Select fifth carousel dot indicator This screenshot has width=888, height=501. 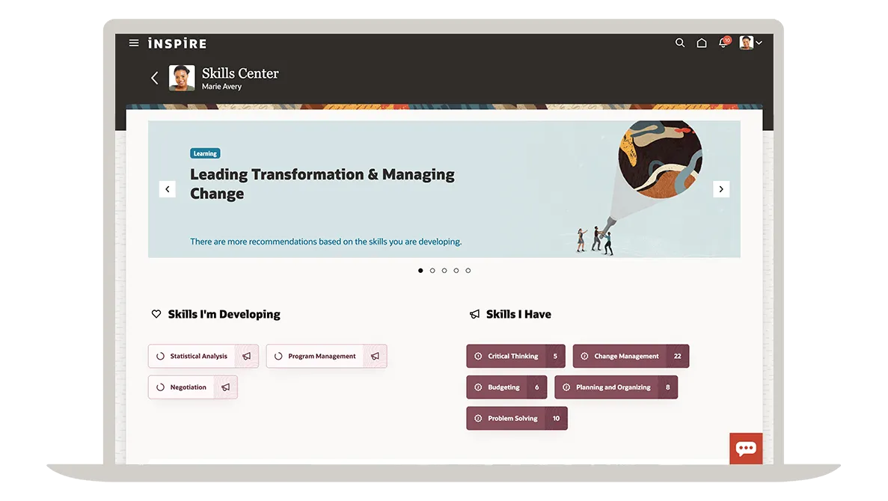[468, 271]
